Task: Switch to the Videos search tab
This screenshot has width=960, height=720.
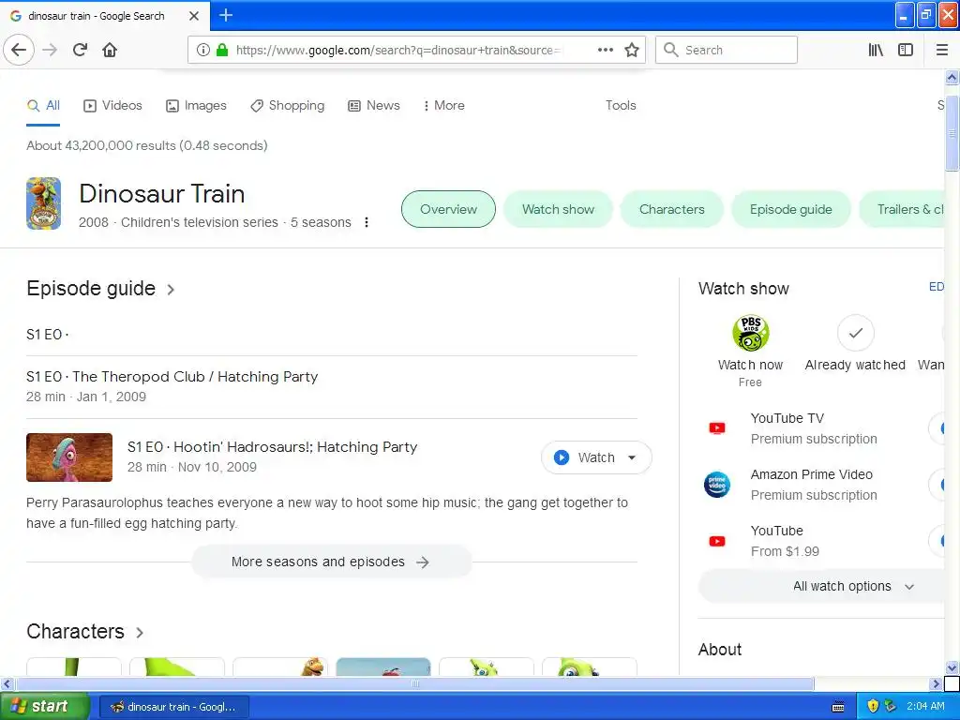Action: click(112, 105)
